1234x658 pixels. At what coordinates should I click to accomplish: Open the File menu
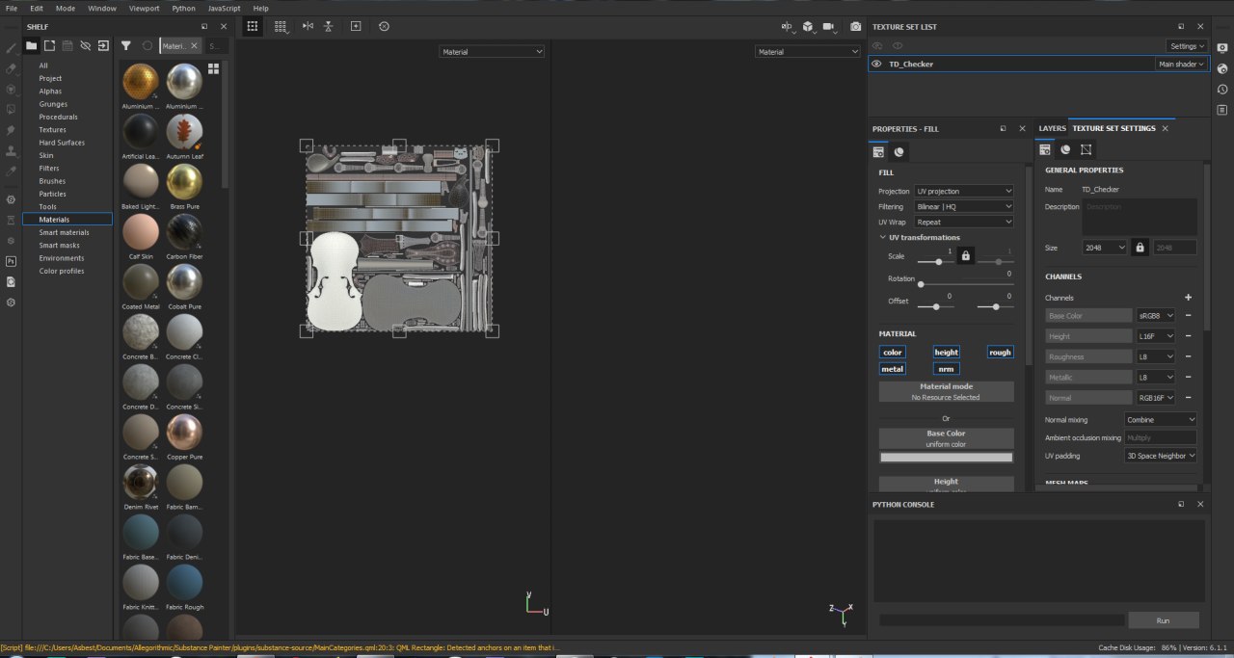[12, 8]
